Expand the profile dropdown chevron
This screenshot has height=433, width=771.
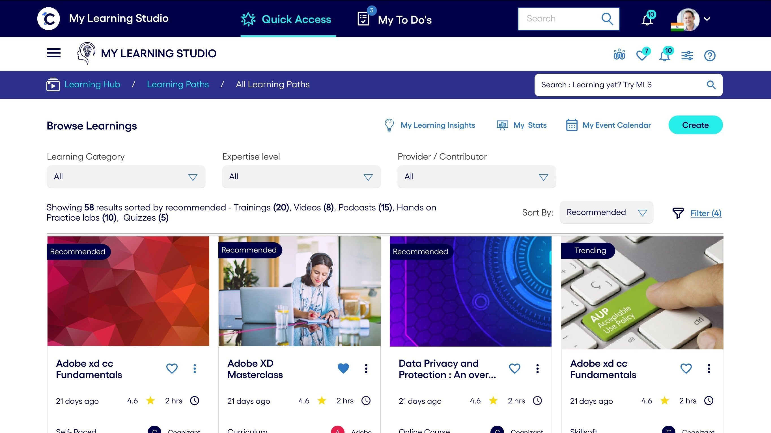707,19
